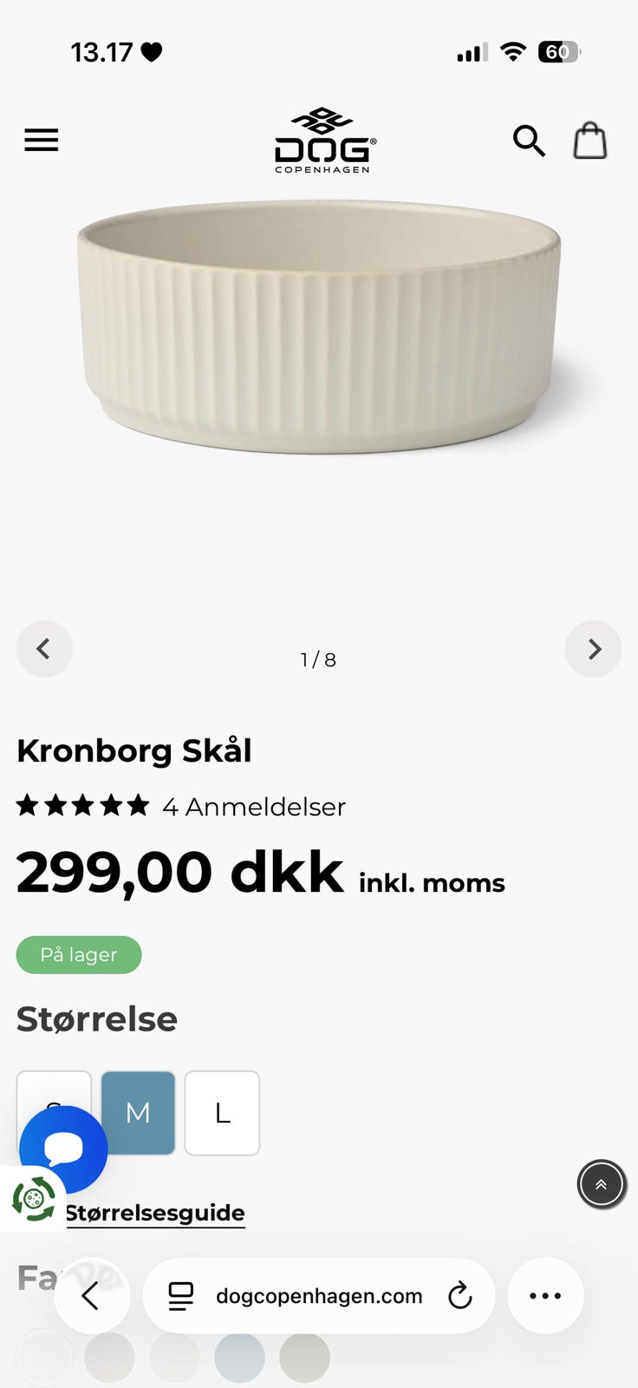This screenshot has width=638, height=1388.
Task: Open the 4 Anmeldelser reviews link
Action: (x=254, y=807)
